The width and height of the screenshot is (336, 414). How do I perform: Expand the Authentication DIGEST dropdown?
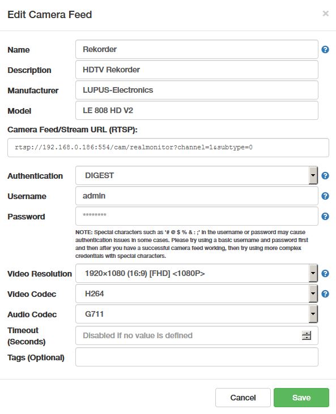tap(197, 175)
